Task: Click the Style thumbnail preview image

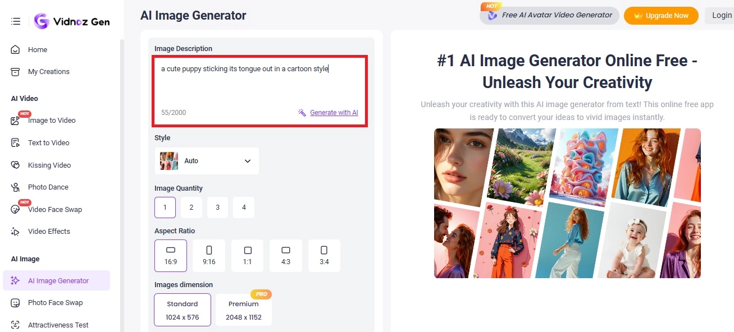Action: coord(168,160)
